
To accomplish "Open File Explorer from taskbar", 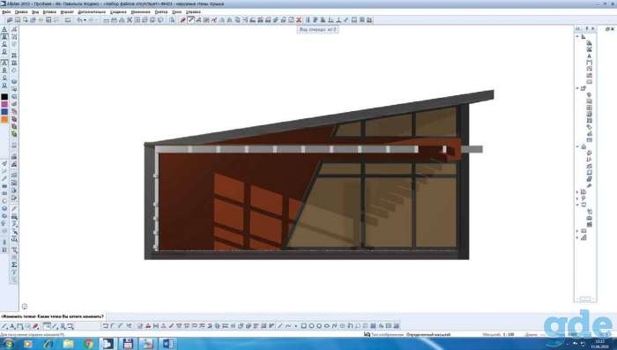I will [69, 344].
